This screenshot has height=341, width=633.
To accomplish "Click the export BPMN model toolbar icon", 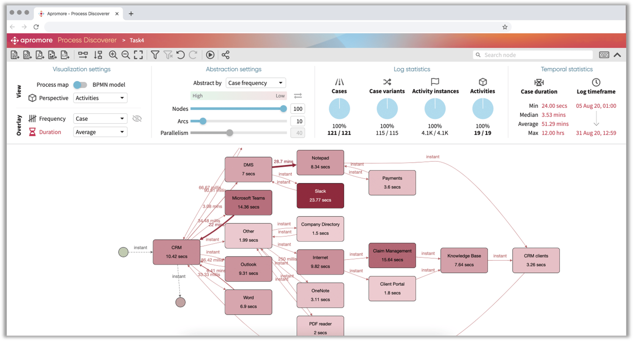I will click(27, 55).
